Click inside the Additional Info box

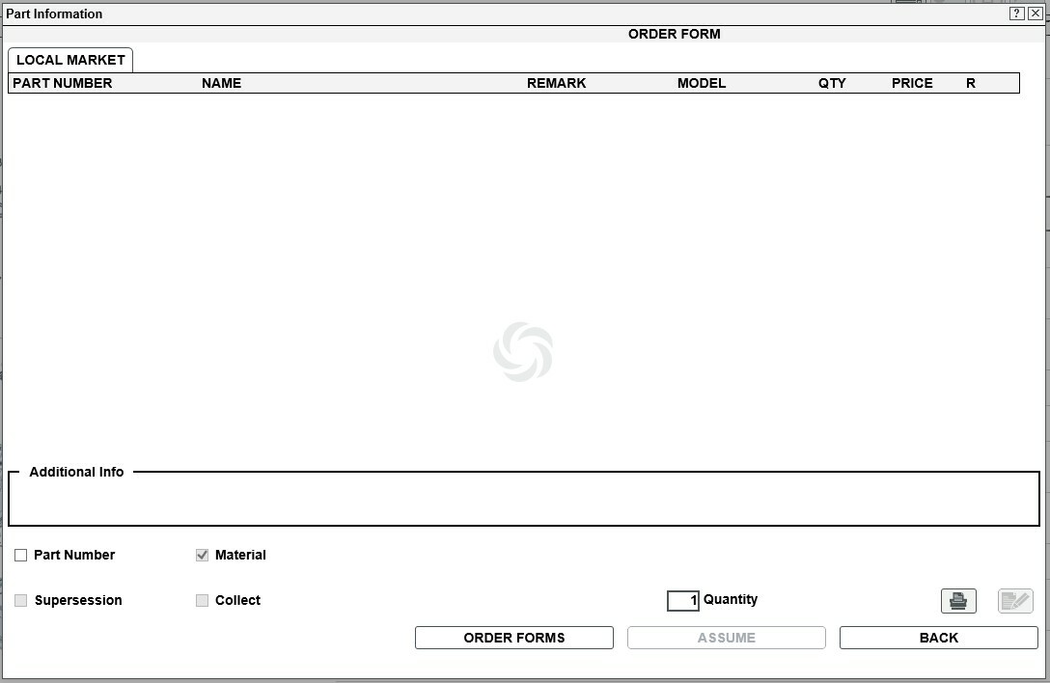point(524,501)
